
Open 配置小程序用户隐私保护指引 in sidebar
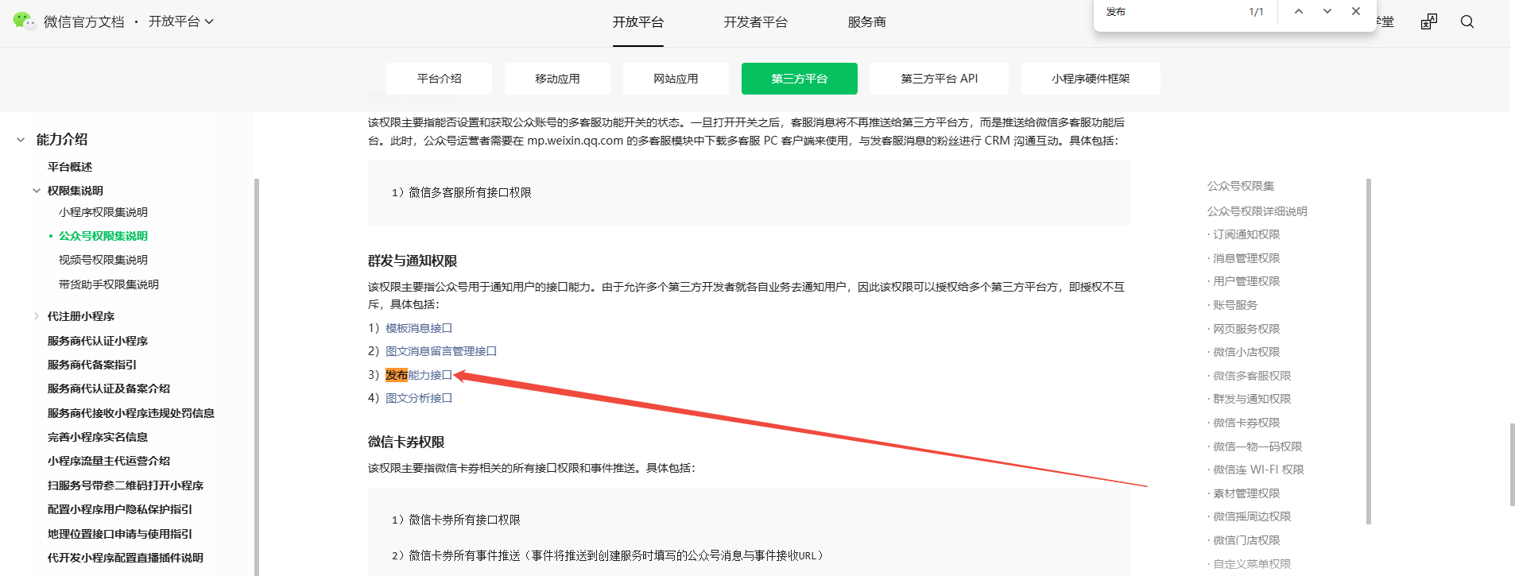coord(120,509)
